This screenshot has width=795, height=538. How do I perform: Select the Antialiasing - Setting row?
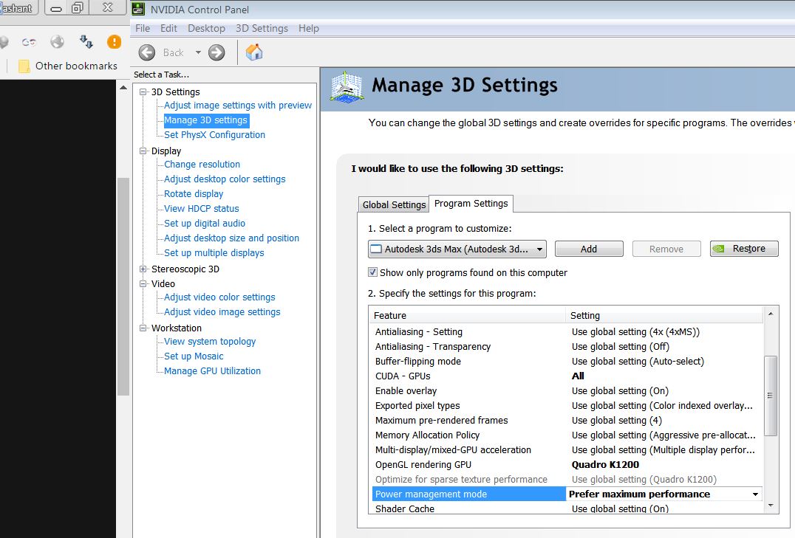tap(567, 332)
